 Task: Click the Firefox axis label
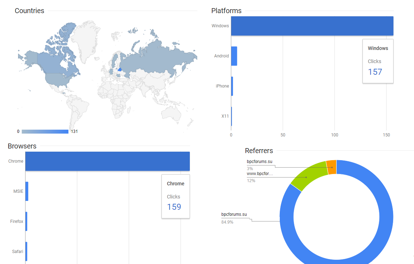pos(17,221)
